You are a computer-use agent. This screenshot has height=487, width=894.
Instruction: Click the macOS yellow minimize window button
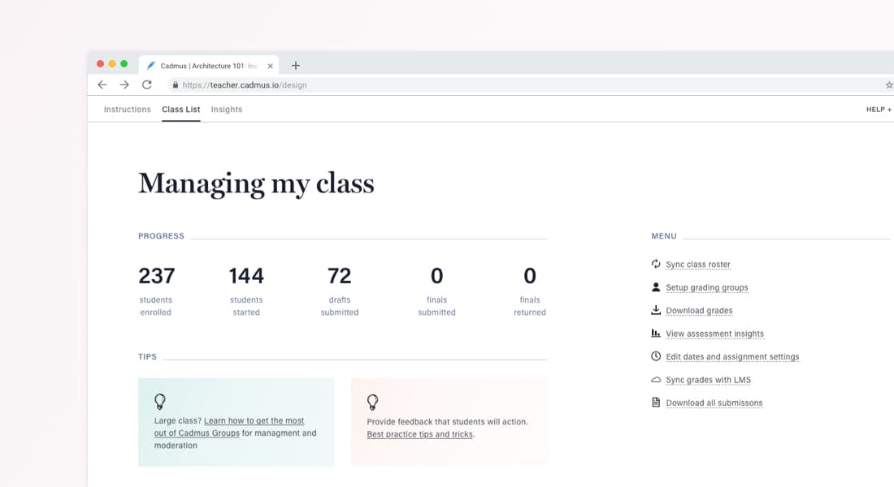[112, 64]
